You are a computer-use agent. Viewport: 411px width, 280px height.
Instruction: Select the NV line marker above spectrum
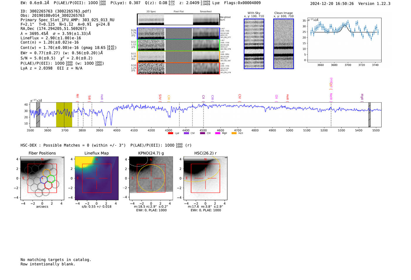tap(78, 98)
